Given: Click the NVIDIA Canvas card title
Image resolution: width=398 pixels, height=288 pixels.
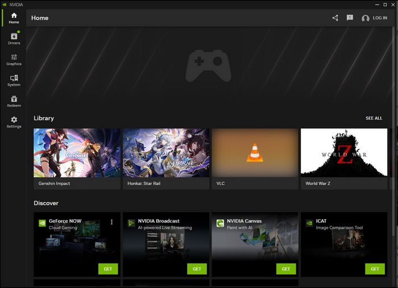Looking at the screenshot, I should click(244, 221).
